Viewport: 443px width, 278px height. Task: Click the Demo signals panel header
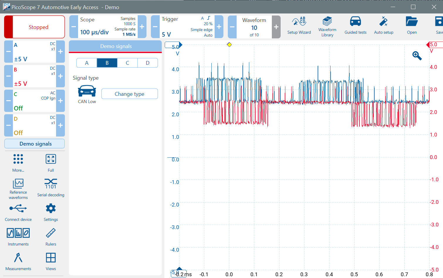pos(115,46)
